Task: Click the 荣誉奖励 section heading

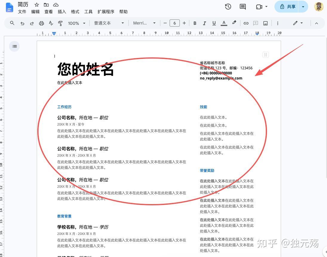Action: pyautogui.click(x=207, y=171)
